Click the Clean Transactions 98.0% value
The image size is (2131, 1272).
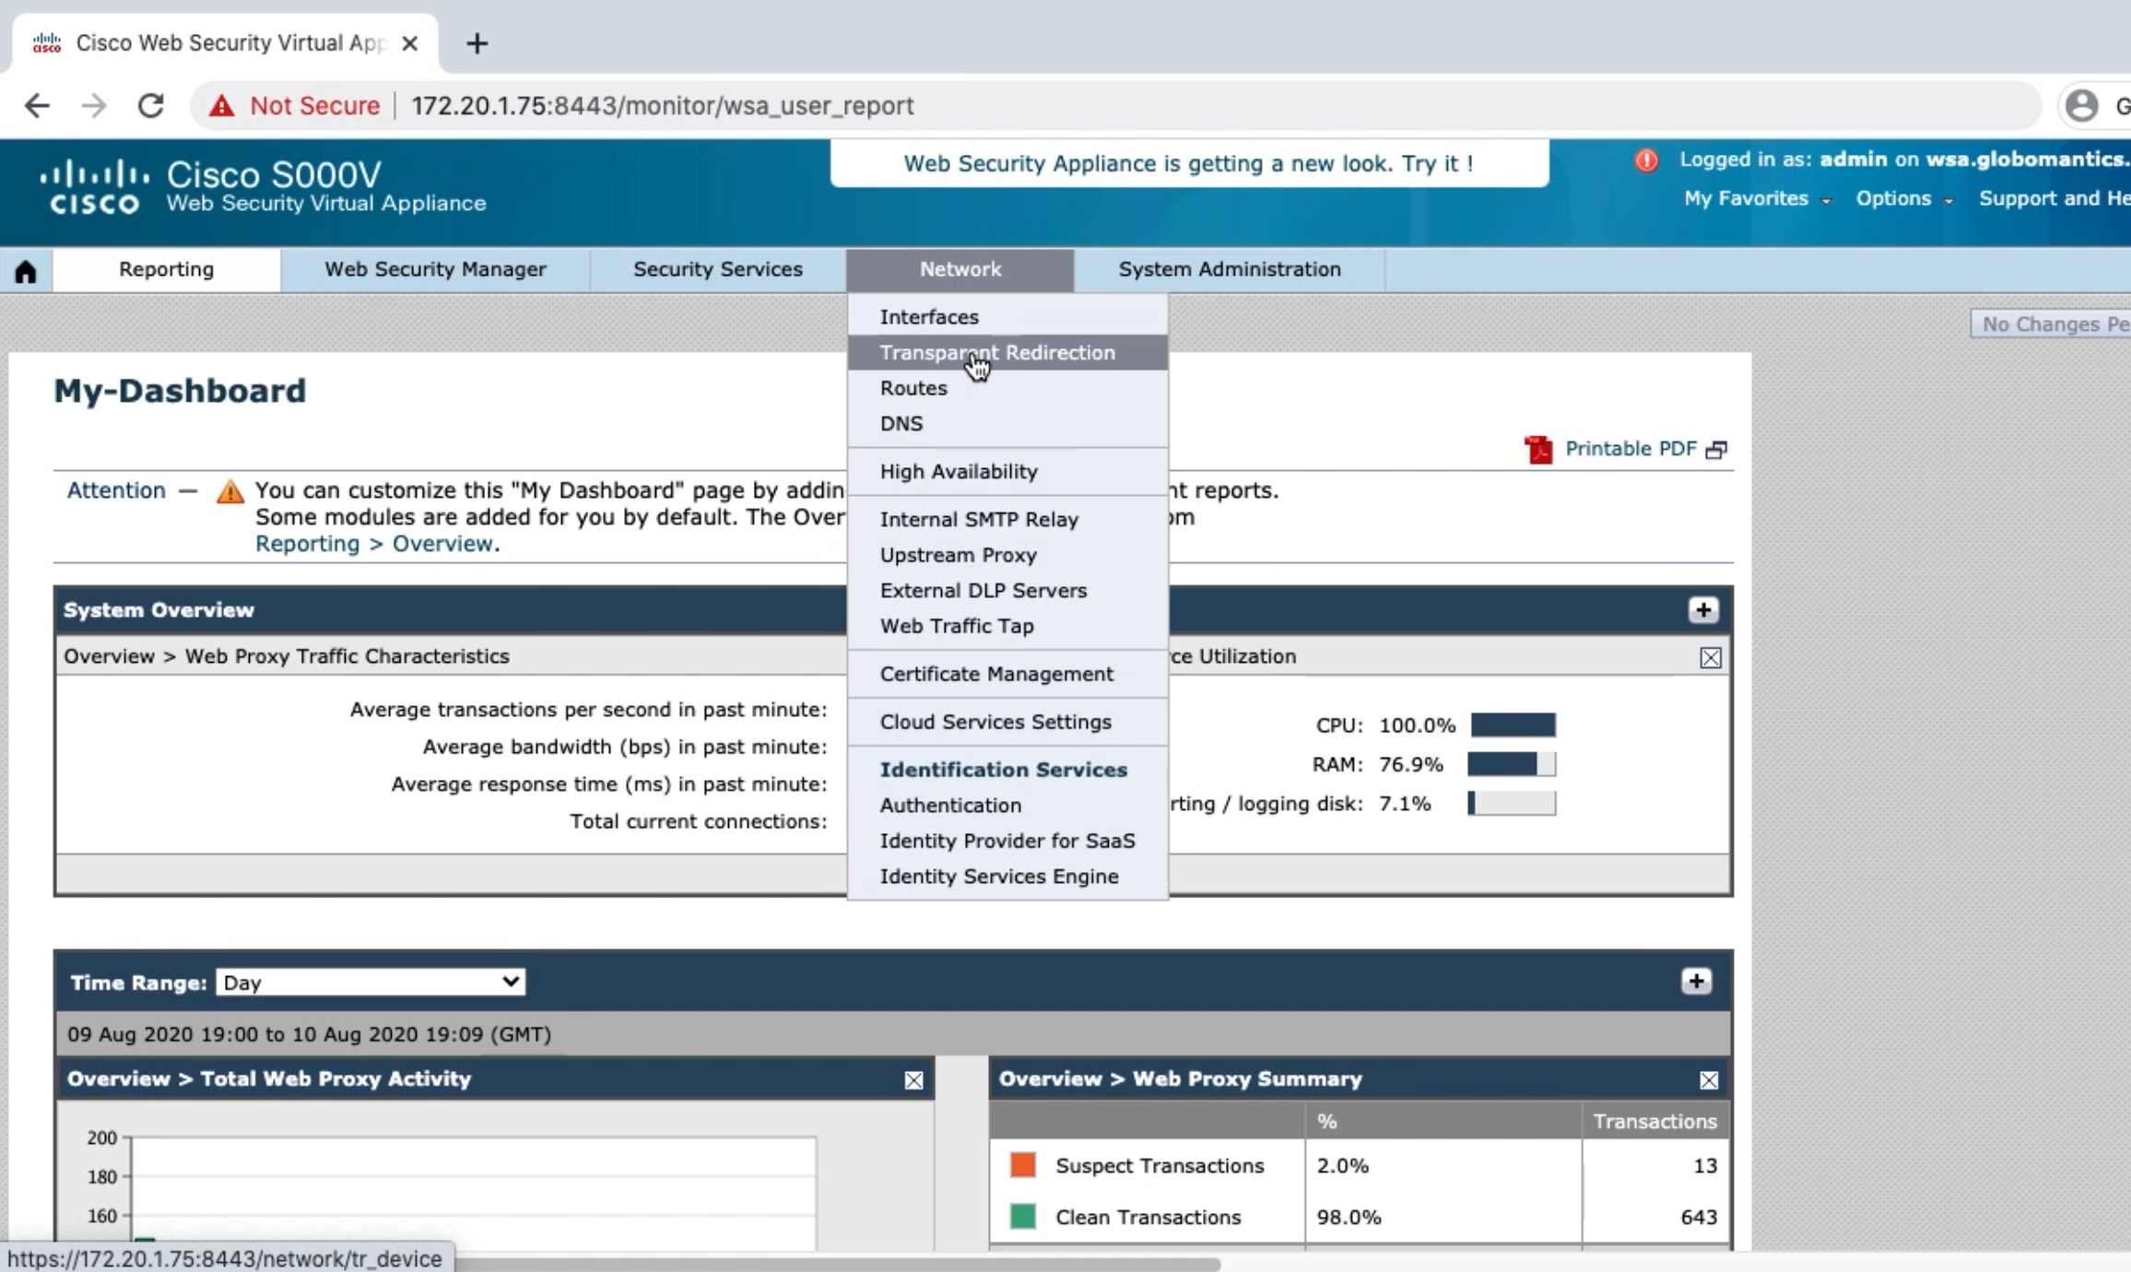tap(1348, 1218)
